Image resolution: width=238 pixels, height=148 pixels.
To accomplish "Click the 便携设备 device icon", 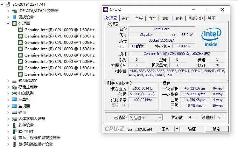I will (14, 17).
